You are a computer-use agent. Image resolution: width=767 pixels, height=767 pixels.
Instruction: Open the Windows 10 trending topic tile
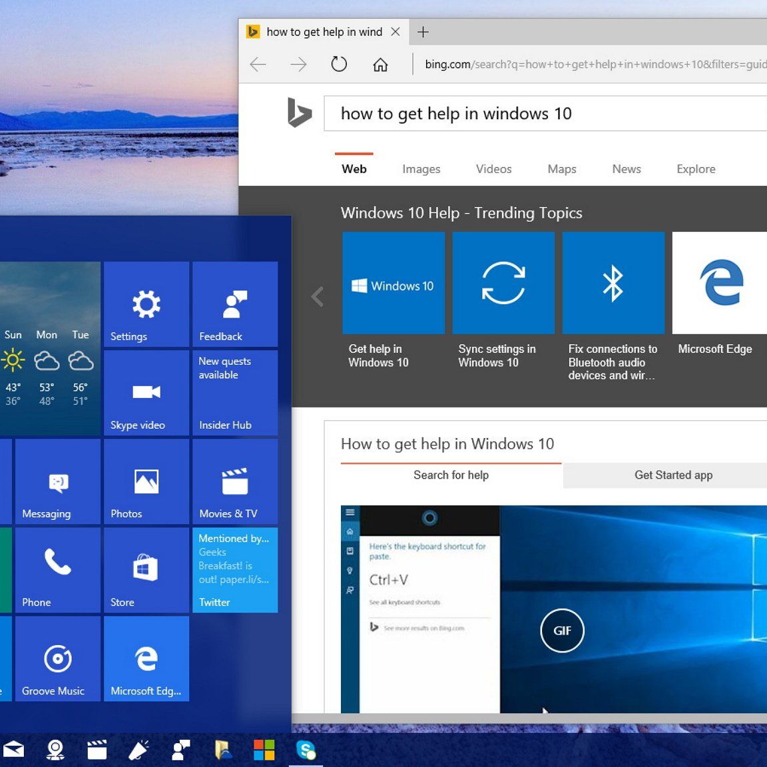393,283
